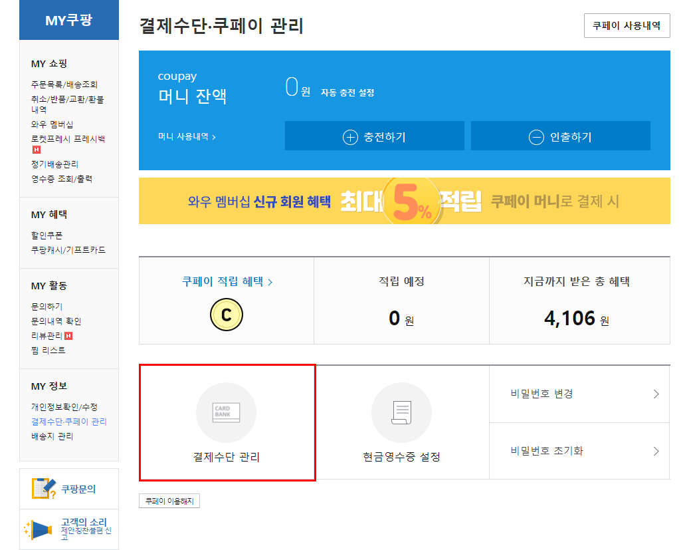679x550 pixels.
Task: Click the 쿠페이 사용내역 button
Action: pos(627,25)
